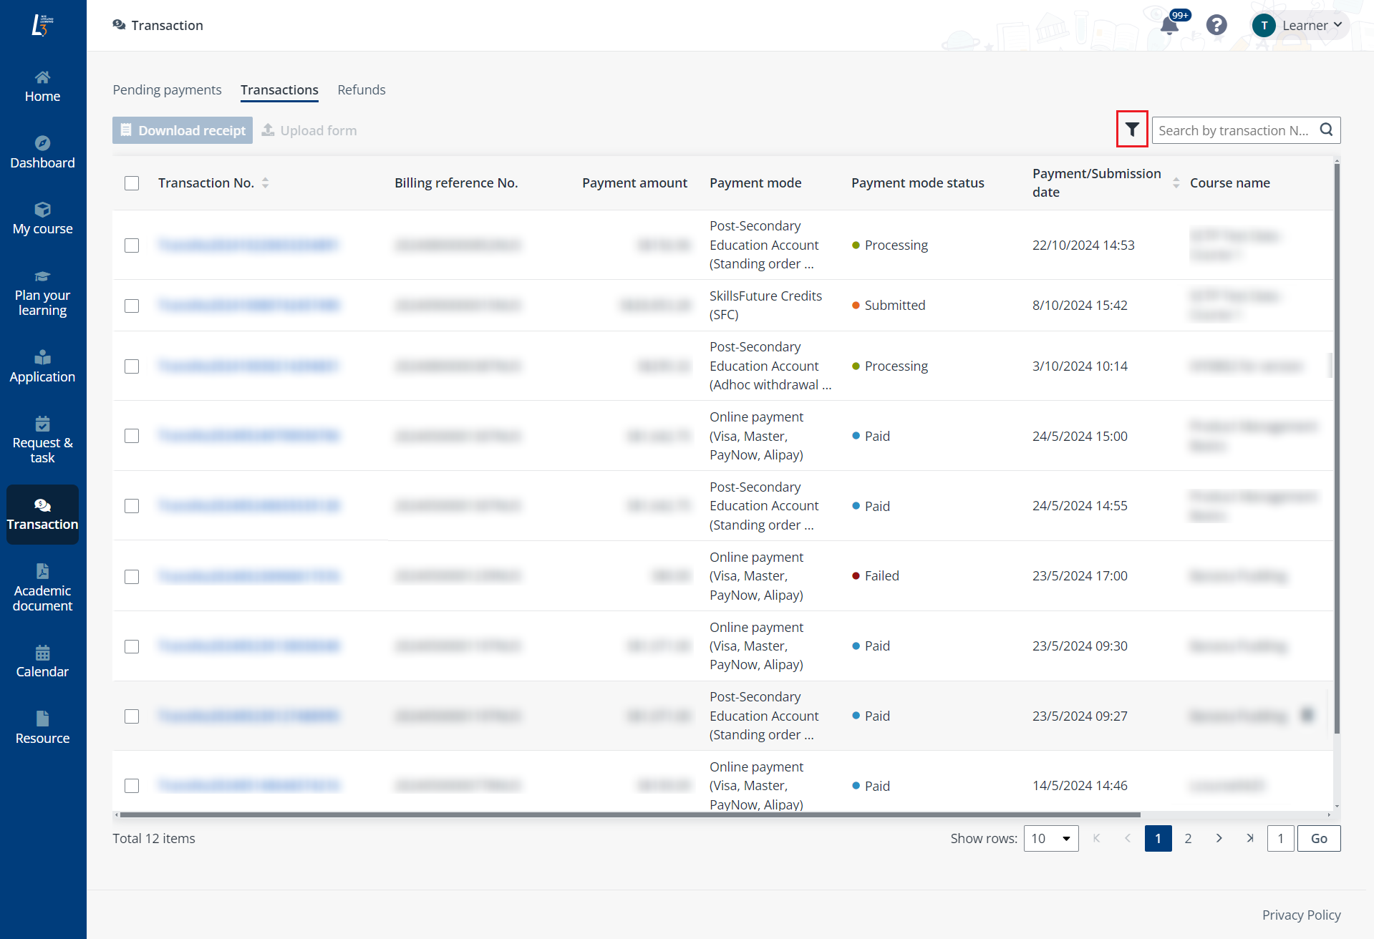Open the Calendar sidebar icon
1374x939 pixels.
42,661
